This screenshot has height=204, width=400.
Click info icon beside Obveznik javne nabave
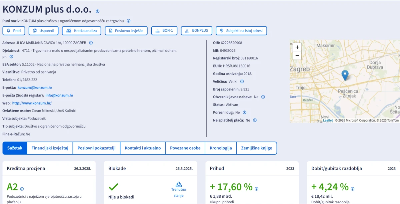pyautogui.click(x=263, y=97)
